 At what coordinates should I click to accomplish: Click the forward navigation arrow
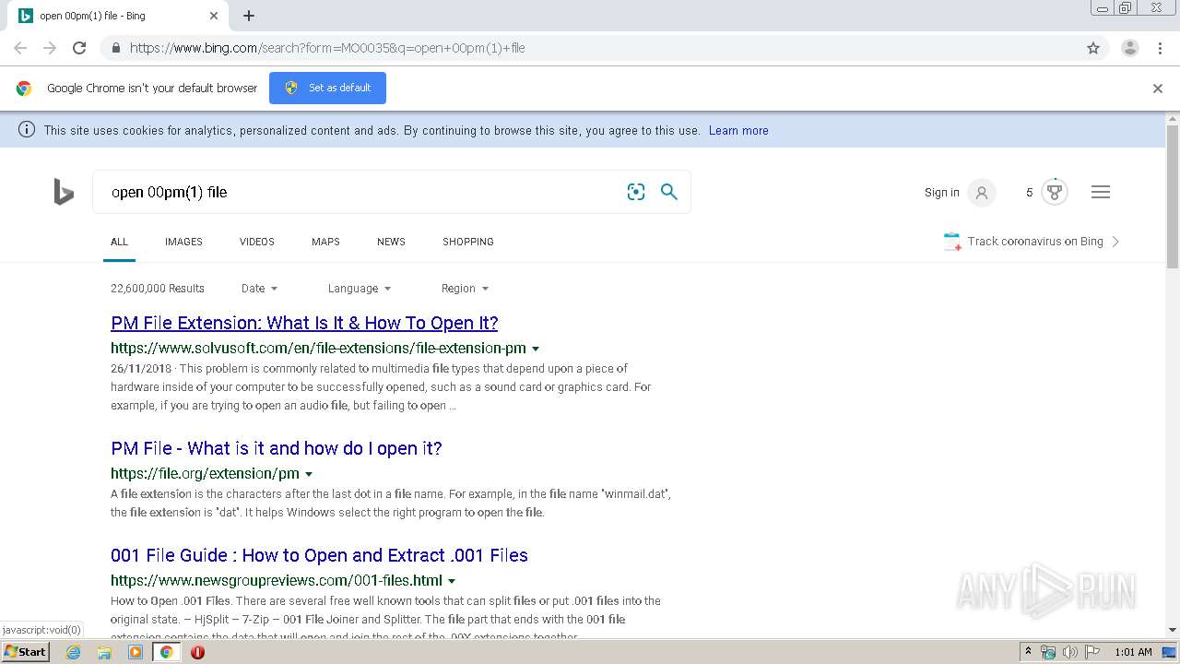[x=50, y=48]
